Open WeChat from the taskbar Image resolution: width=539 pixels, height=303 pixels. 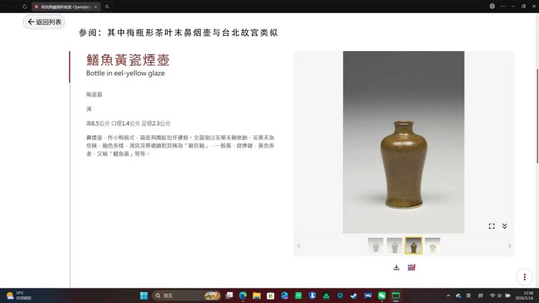(381, 296)
